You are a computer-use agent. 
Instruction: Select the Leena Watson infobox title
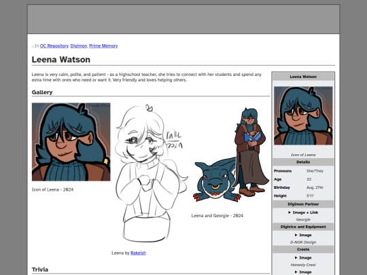pyautogui.click(x=303, y=77)
